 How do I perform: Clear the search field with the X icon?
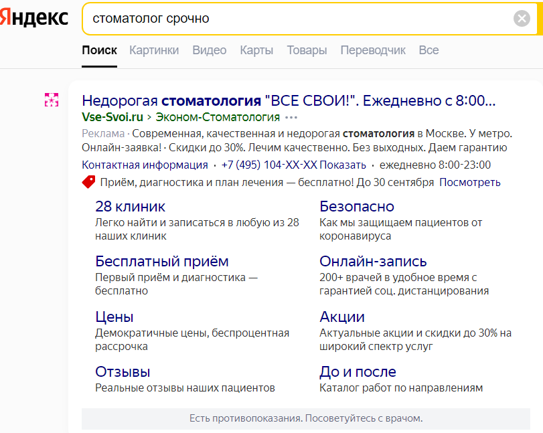[522, 18]
